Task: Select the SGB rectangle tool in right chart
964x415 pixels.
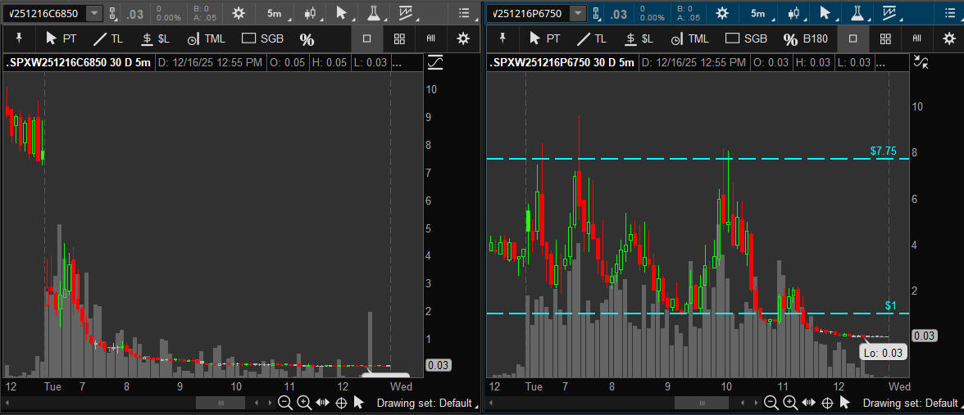Action: [746, 38]
